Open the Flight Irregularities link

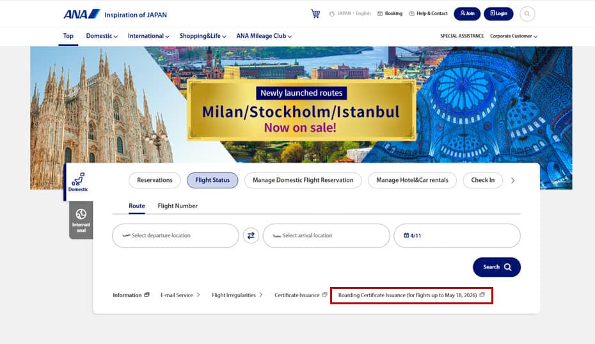[237, 295]
